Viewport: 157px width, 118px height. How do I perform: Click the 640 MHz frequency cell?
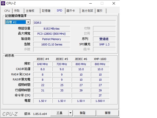42,64
